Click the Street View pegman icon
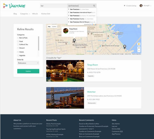 (139, 44)
